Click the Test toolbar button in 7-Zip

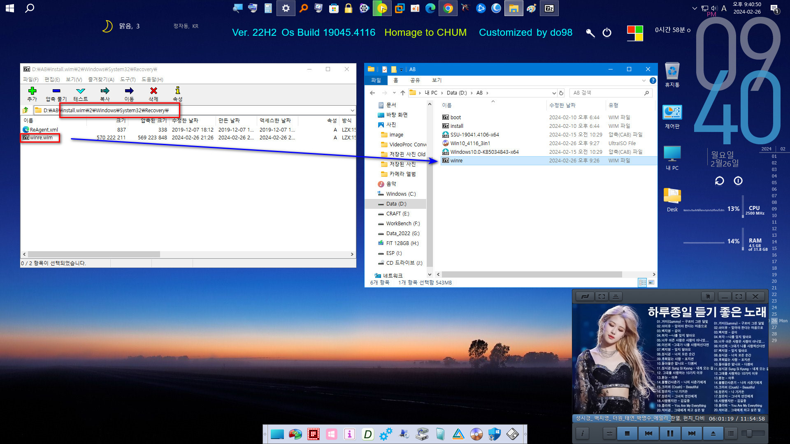pos(81,94)
